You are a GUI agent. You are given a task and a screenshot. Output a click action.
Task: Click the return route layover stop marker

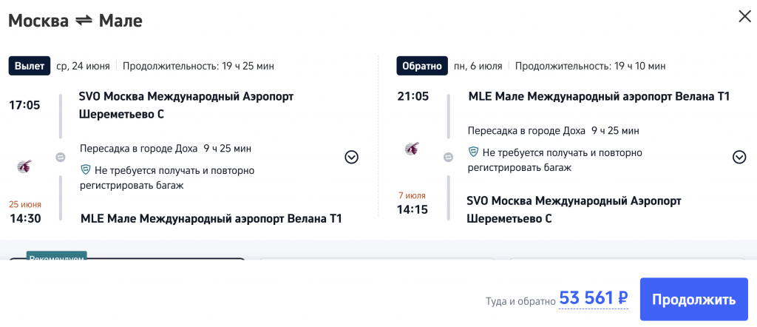448,157
